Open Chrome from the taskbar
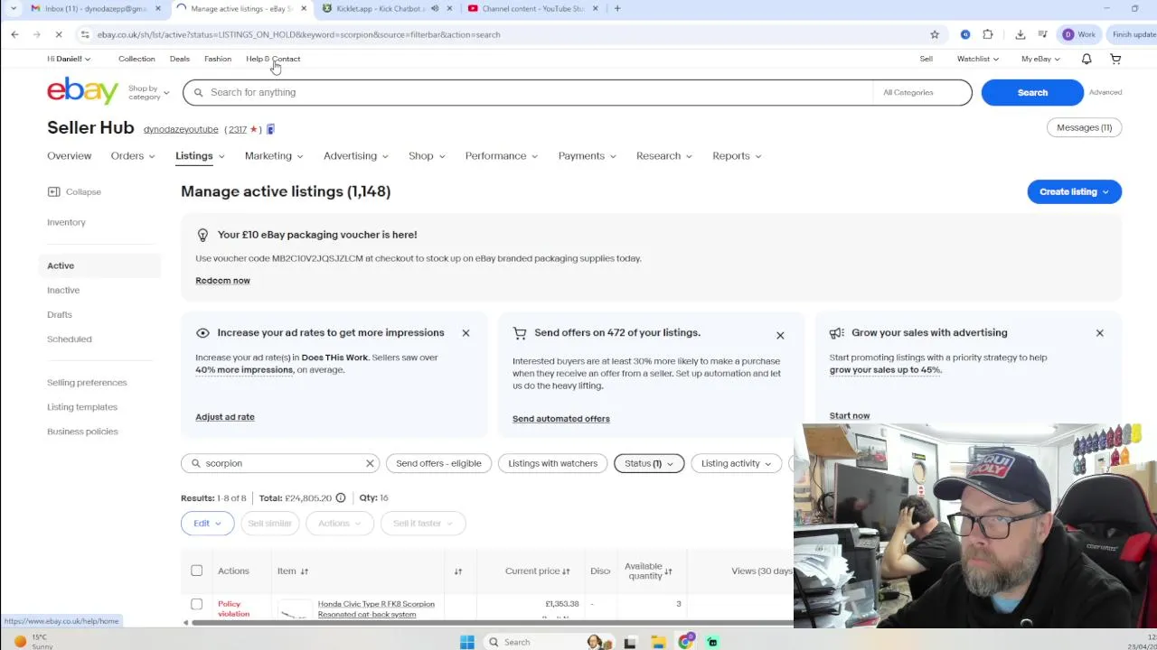The width and height of the screenshot is (1157, 650). click(x=686, y=642)
